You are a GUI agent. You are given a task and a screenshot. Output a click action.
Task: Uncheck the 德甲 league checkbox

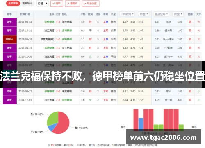pyautogui.click(x=57, y=4)
